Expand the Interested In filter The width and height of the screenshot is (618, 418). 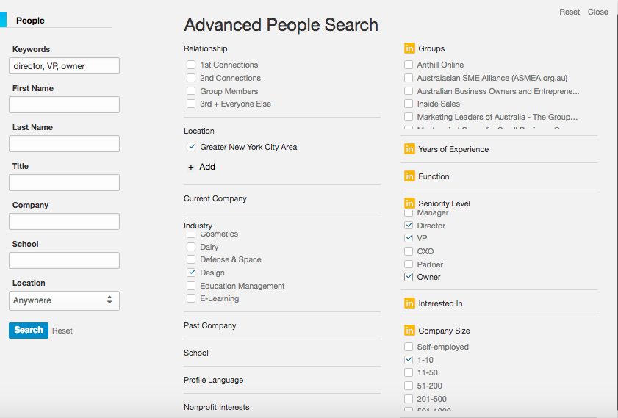(440, 303)
